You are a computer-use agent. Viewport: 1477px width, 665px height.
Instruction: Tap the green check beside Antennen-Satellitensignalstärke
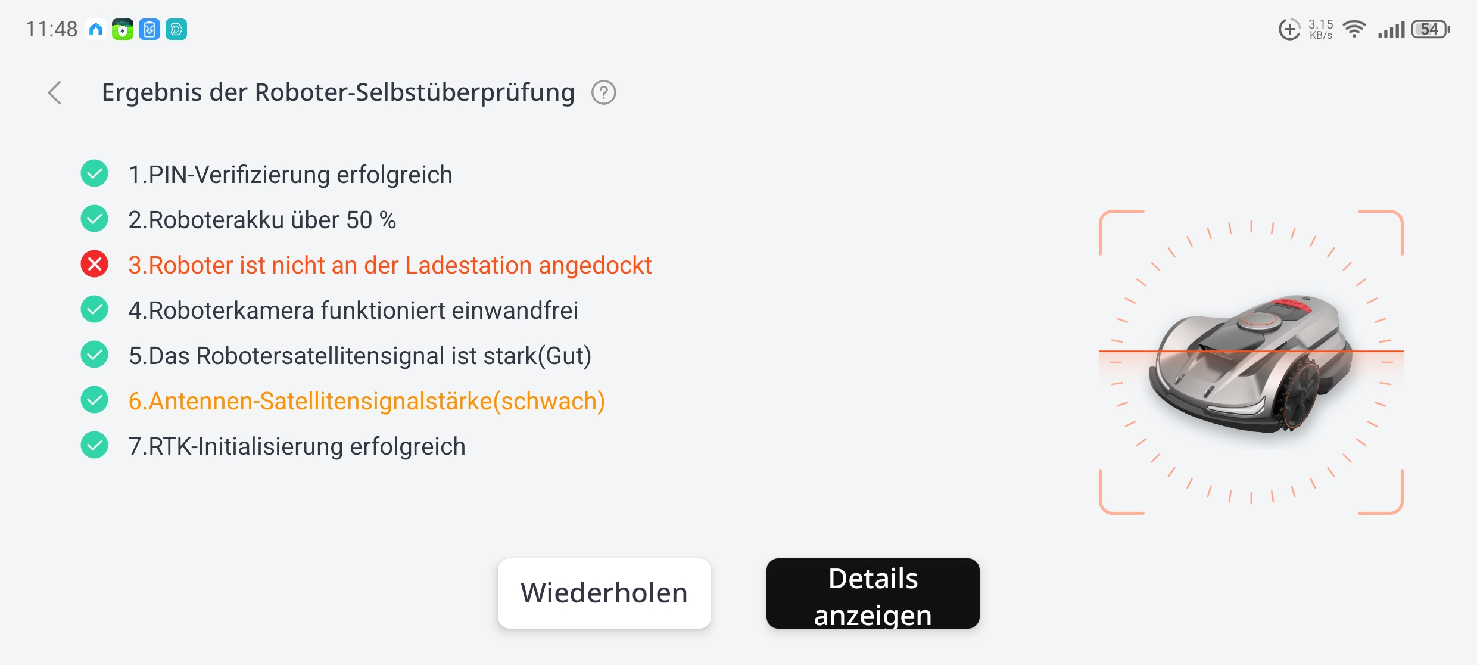click(x=94, y=400)
